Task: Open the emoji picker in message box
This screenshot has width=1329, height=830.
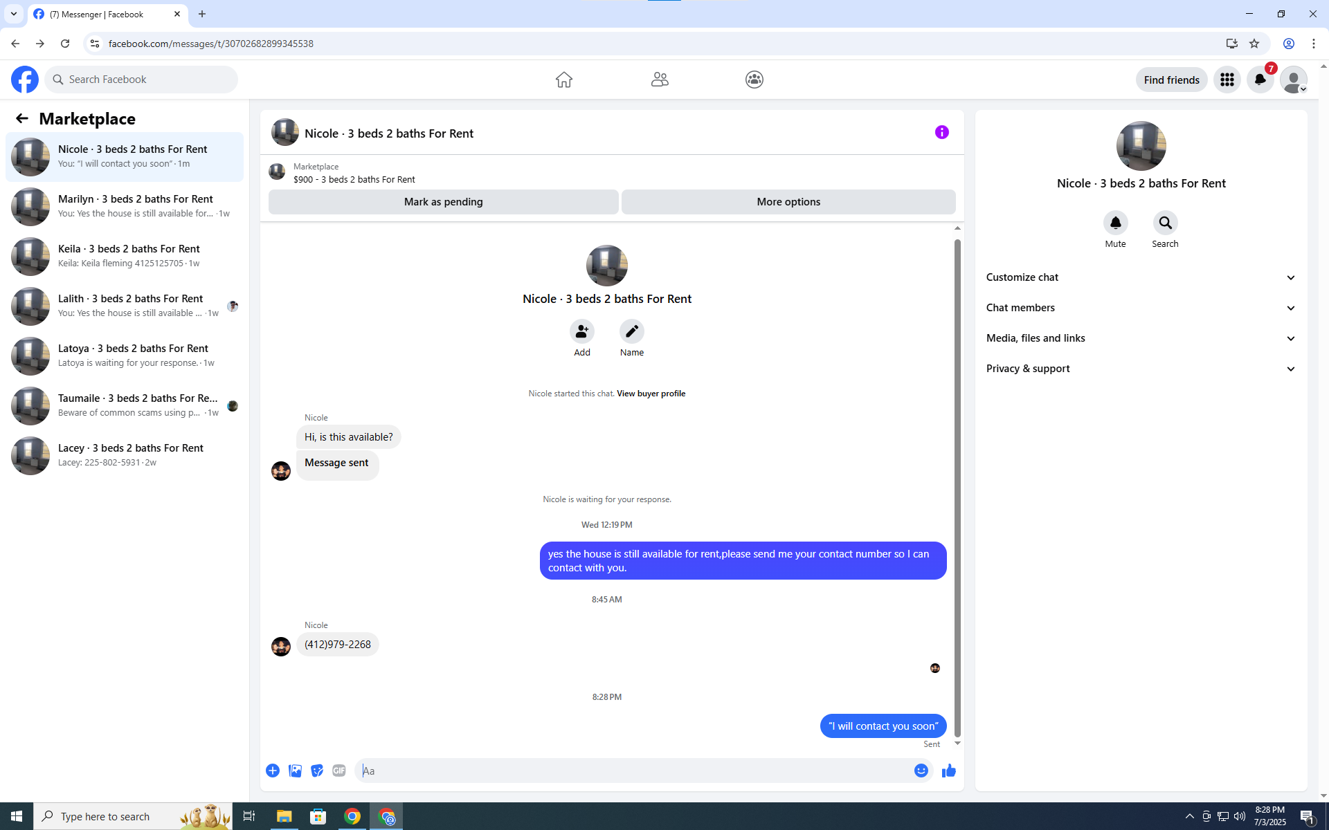Action: pos(921,771)
